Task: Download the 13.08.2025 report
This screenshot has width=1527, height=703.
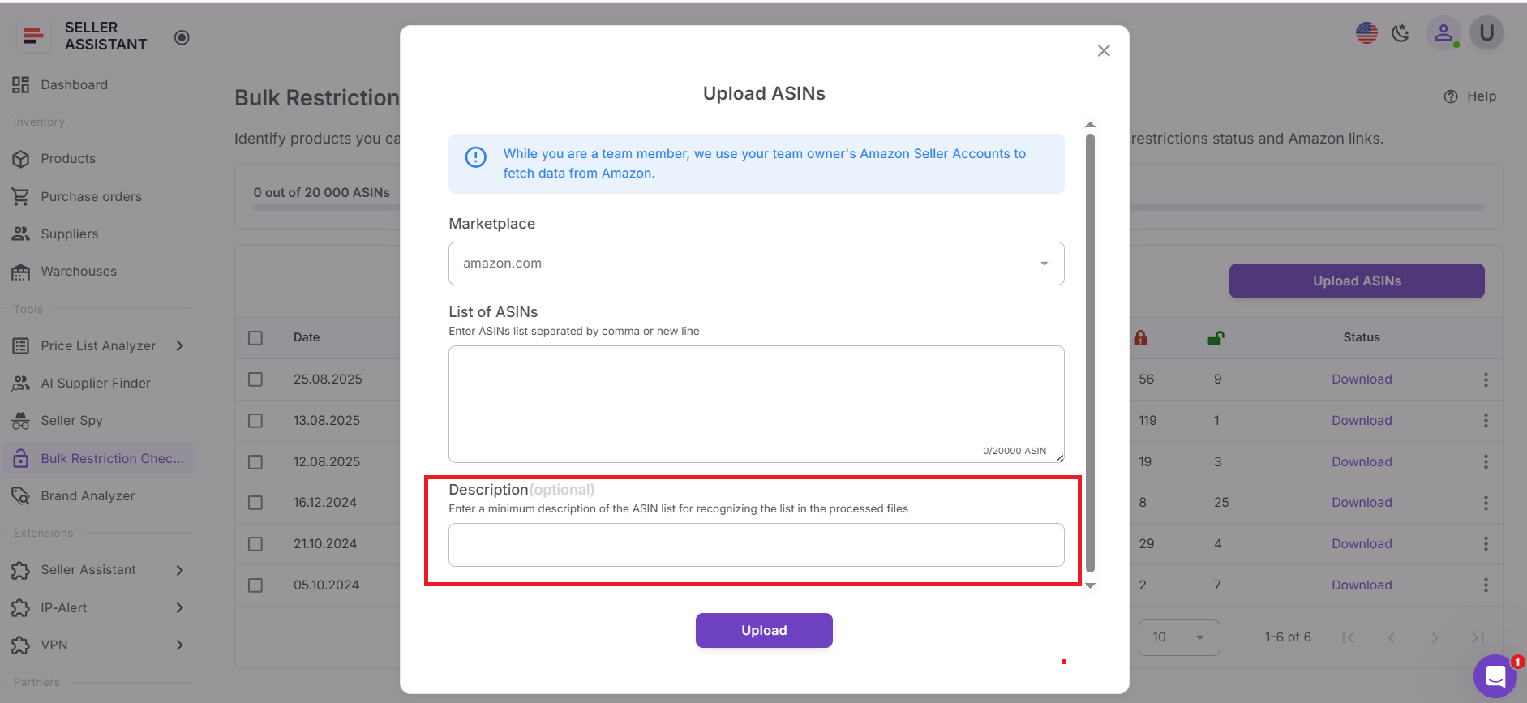Action: (1361, 421)
